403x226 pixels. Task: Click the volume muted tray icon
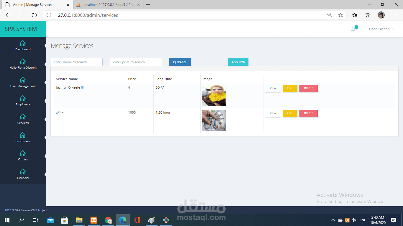[354, 220]
